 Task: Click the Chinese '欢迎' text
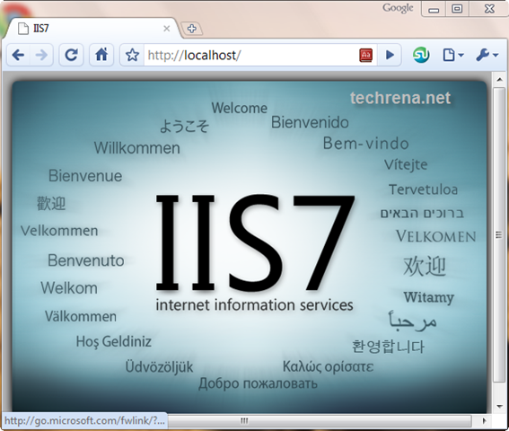pyautogui.click(x=425, y=266)
